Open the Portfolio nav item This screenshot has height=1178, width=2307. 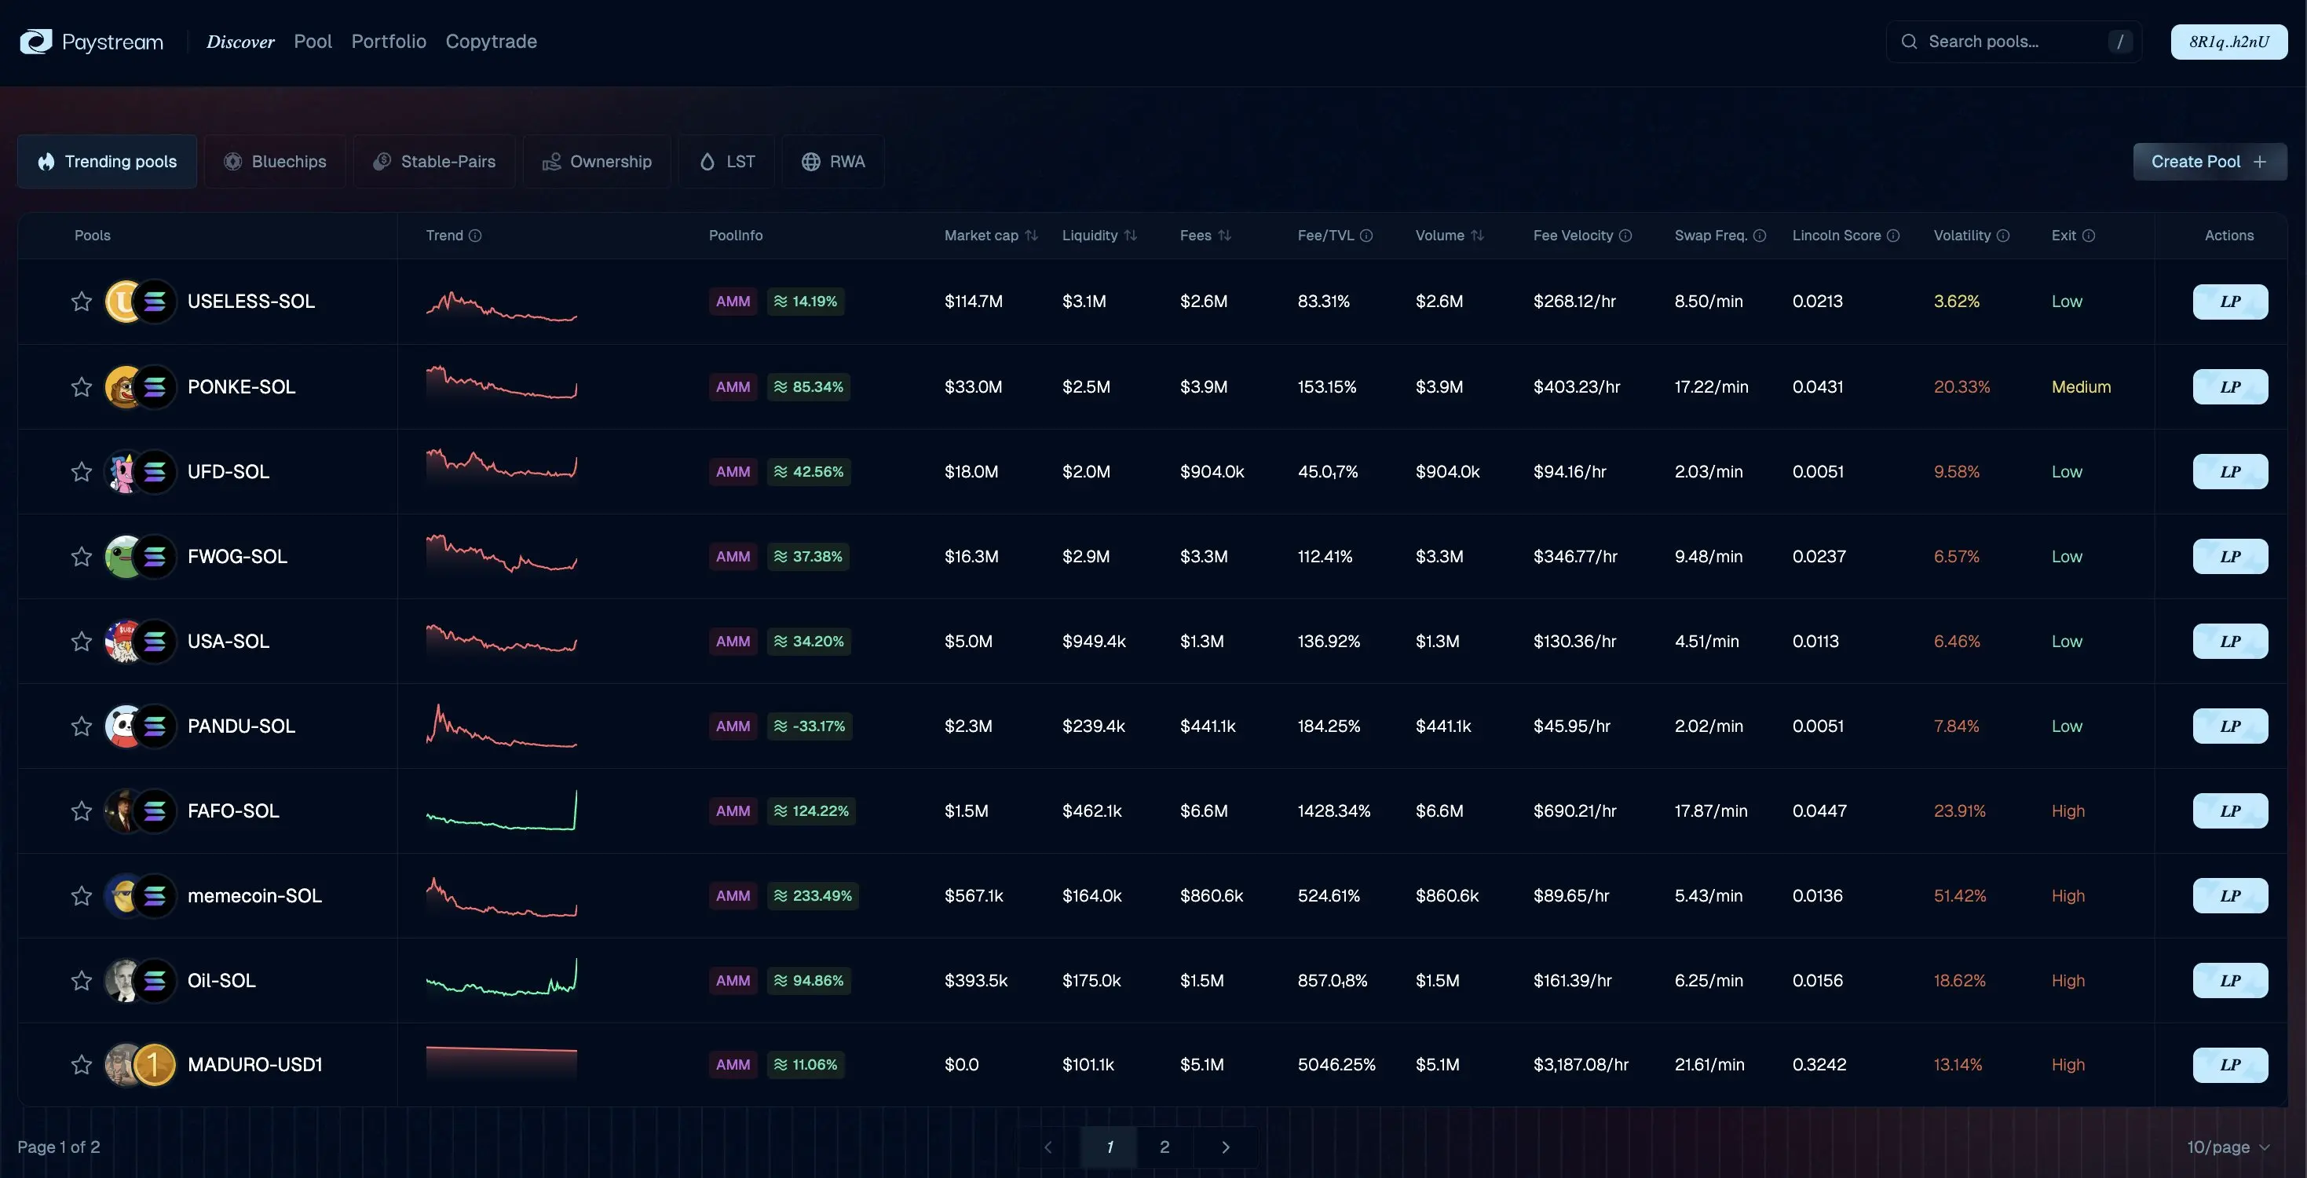(389, 41)
